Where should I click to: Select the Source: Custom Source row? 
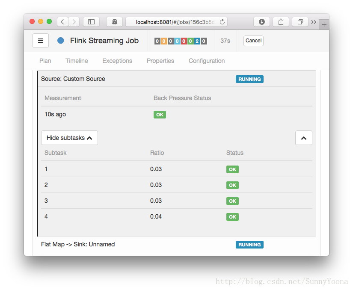[x=176, y=79]
